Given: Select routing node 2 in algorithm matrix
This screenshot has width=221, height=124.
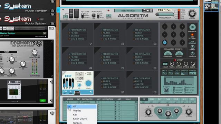Looking at the screenshot, I should tap(173, 42).
